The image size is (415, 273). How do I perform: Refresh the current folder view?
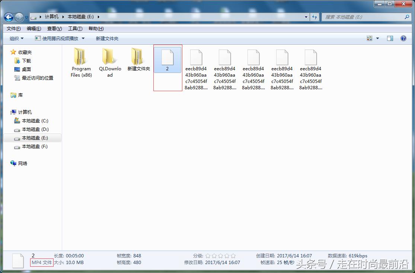[x=315, y=17]
